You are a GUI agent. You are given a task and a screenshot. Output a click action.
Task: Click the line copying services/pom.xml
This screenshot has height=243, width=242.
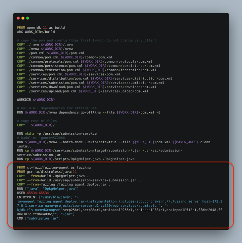69,74
